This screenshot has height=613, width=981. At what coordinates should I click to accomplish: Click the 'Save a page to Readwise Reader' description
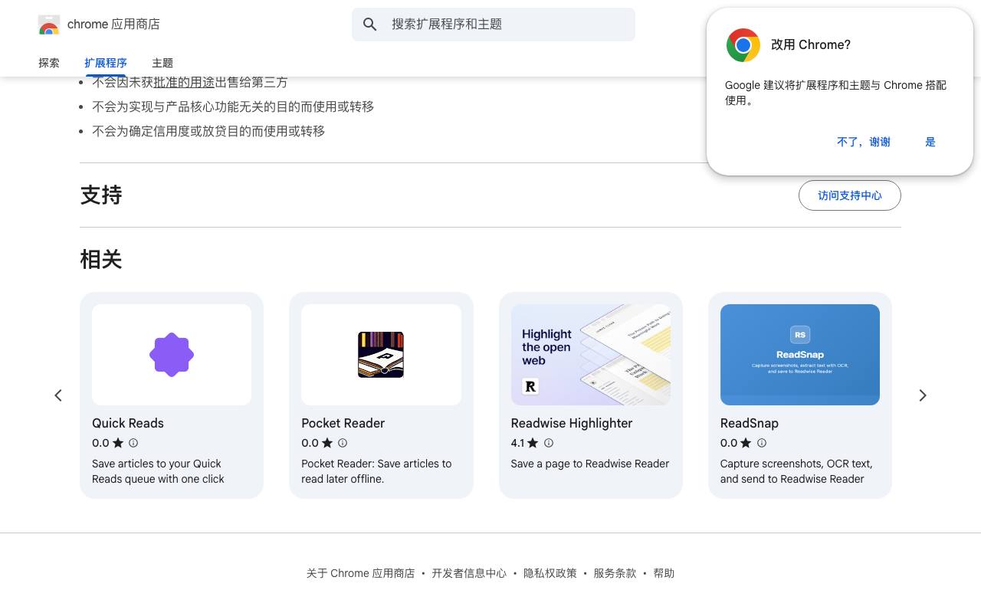pos(590,464)
